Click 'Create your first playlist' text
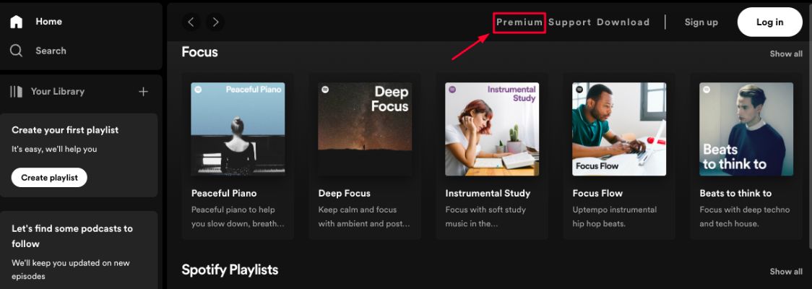This screenshot has width=812, height=289. tap(65, 130)
